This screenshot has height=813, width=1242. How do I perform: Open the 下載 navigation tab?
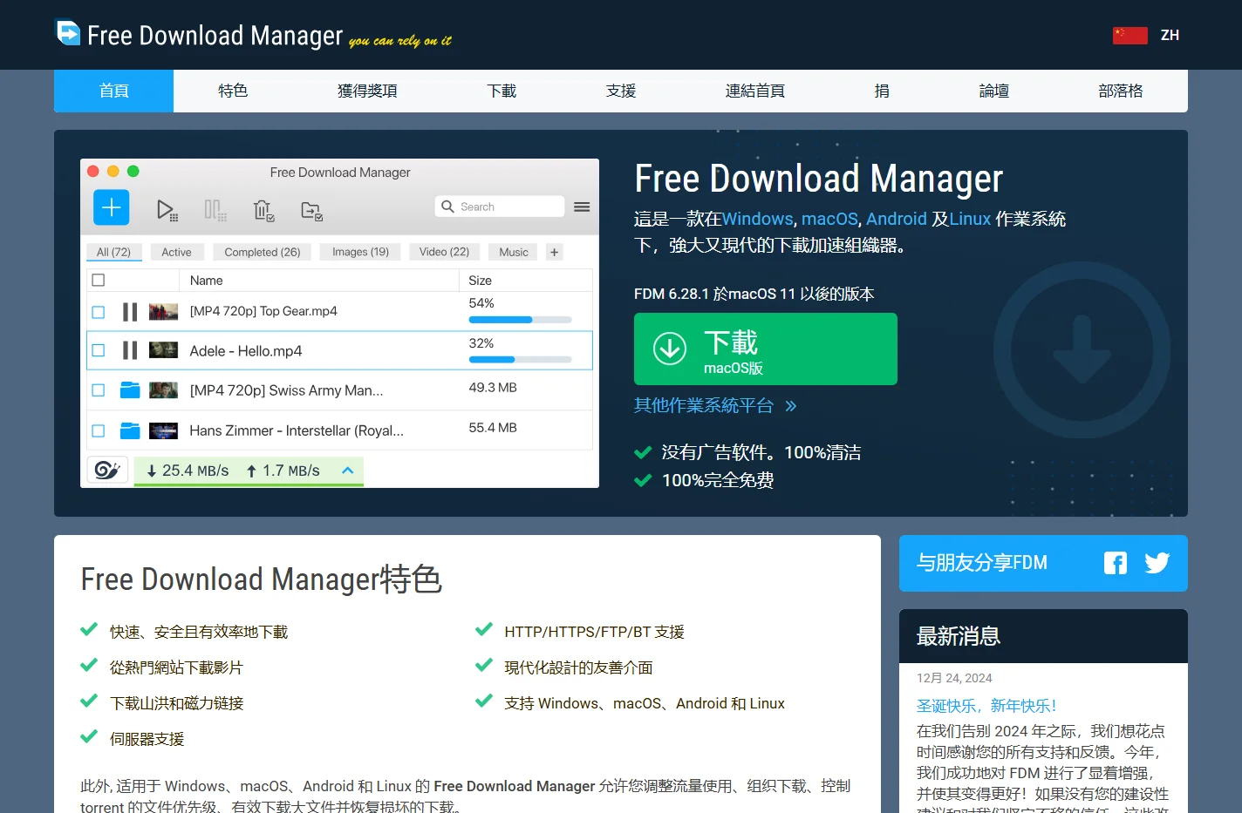pos(502,91)
